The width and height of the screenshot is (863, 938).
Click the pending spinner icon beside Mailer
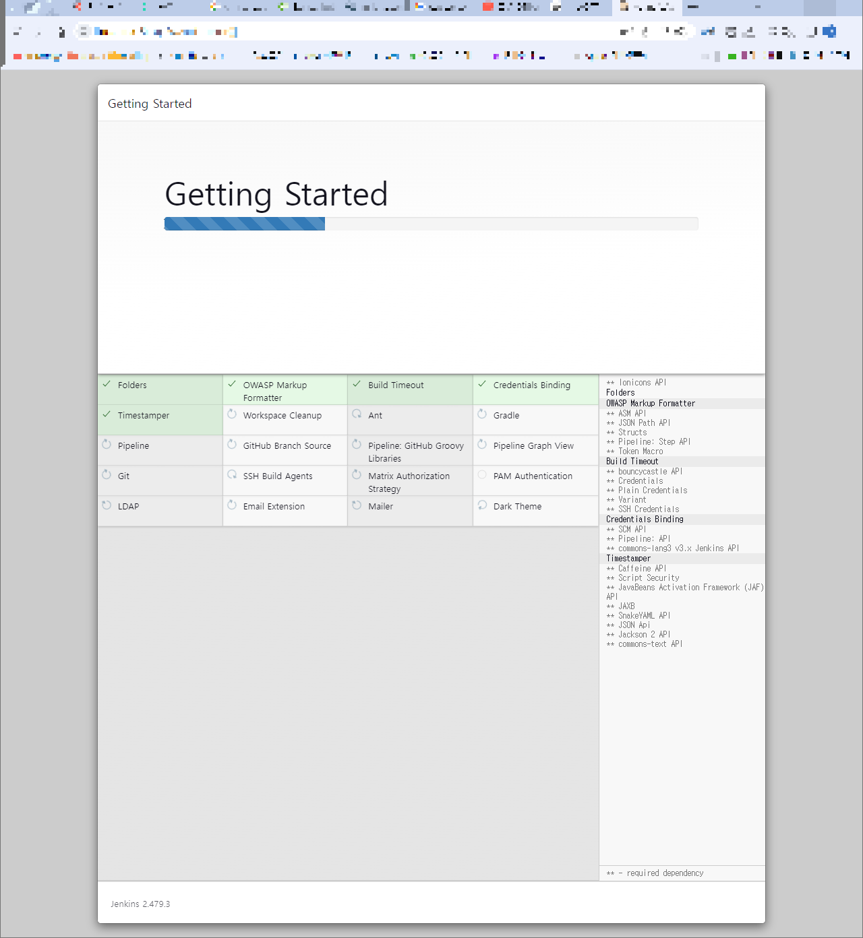[357, 505]
